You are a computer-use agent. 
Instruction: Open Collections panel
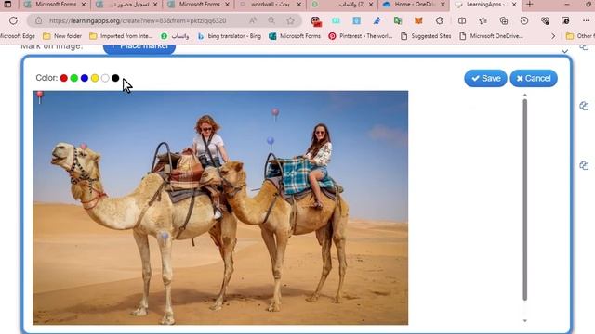point(504,20)
